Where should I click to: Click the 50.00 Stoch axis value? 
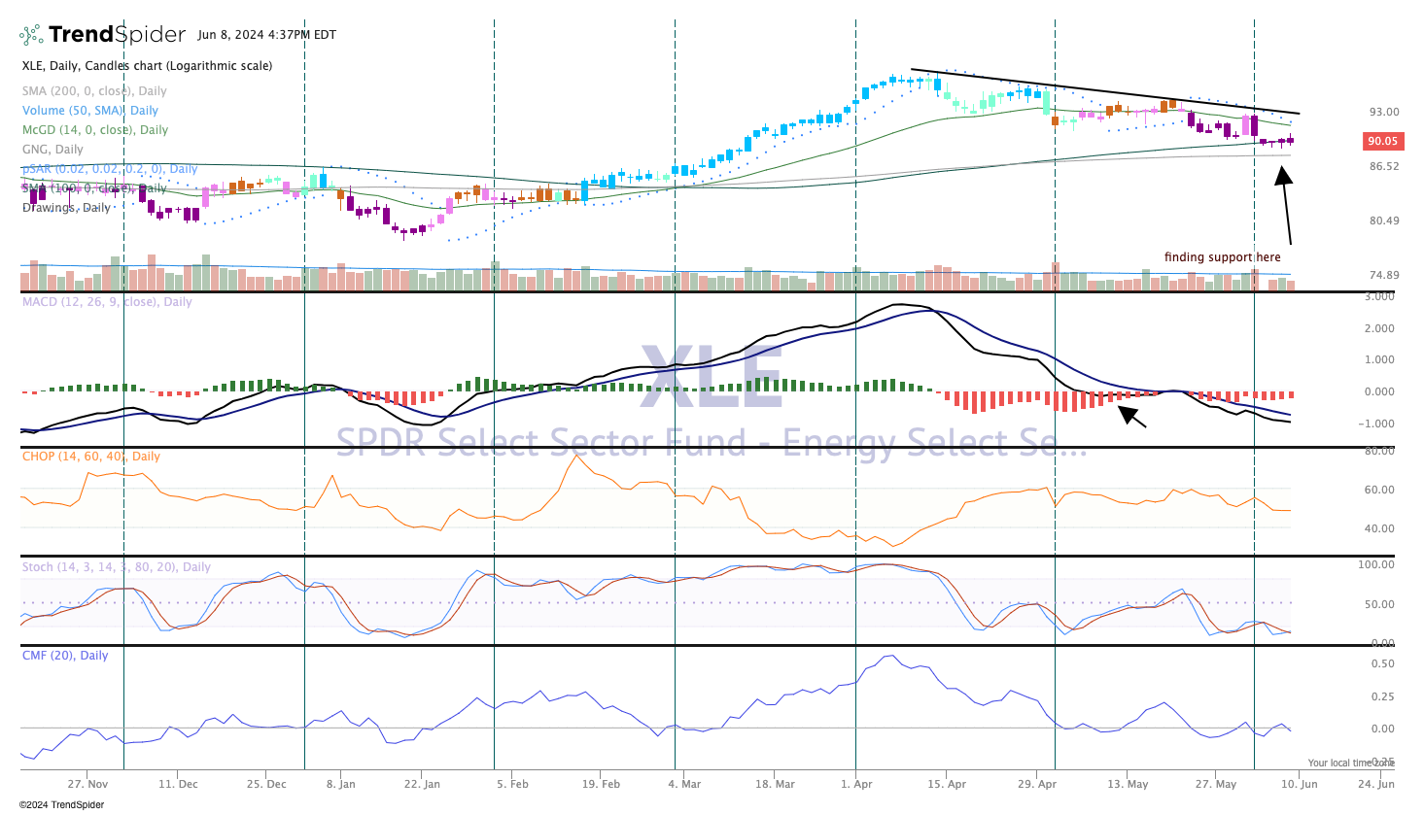(1380, 604)
